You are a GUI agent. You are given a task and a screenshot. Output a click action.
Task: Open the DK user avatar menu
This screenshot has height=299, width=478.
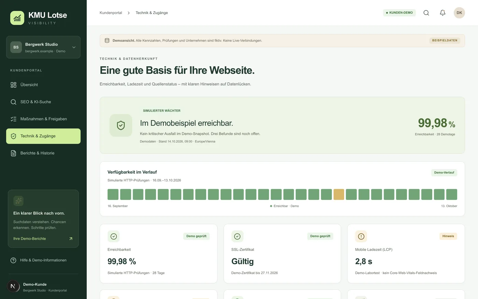click(459, 13)
